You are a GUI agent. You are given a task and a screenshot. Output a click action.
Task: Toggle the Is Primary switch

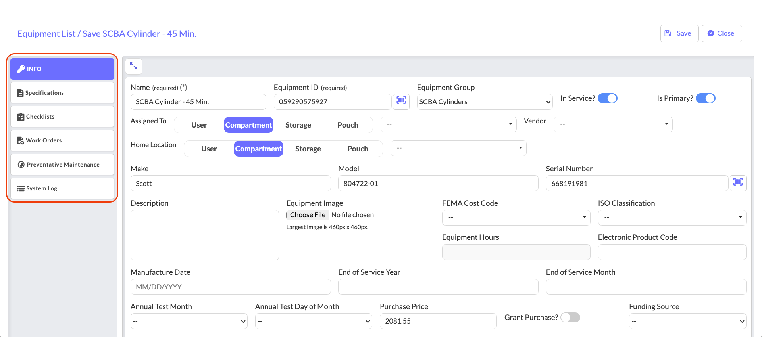pos(706,98)
